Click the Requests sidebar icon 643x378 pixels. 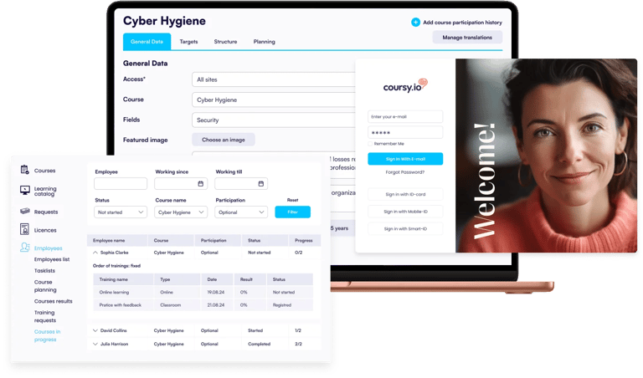click(24, 211)
